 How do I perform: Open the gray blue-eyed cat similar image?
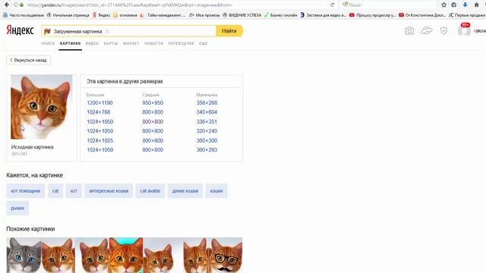[x=24, y=255]
